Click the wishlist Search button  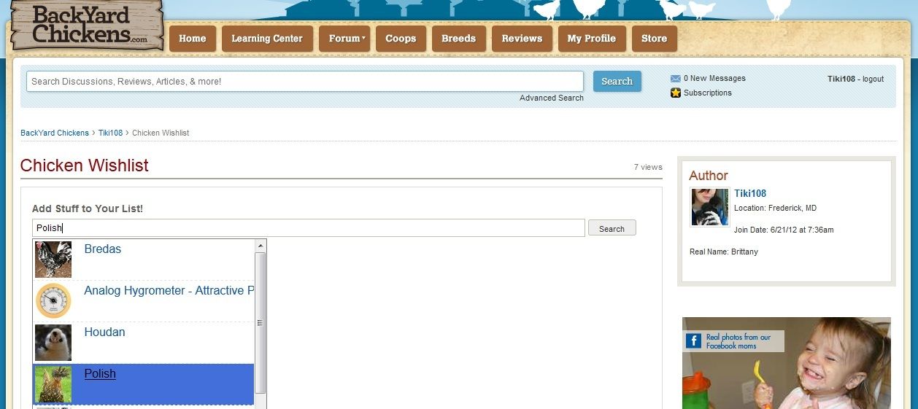(x=612, y=229)
